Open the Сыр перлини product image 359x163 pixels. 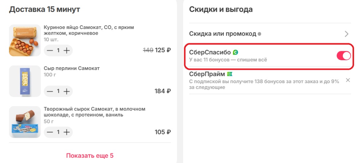pyautogui.click(x=25, y=81)
